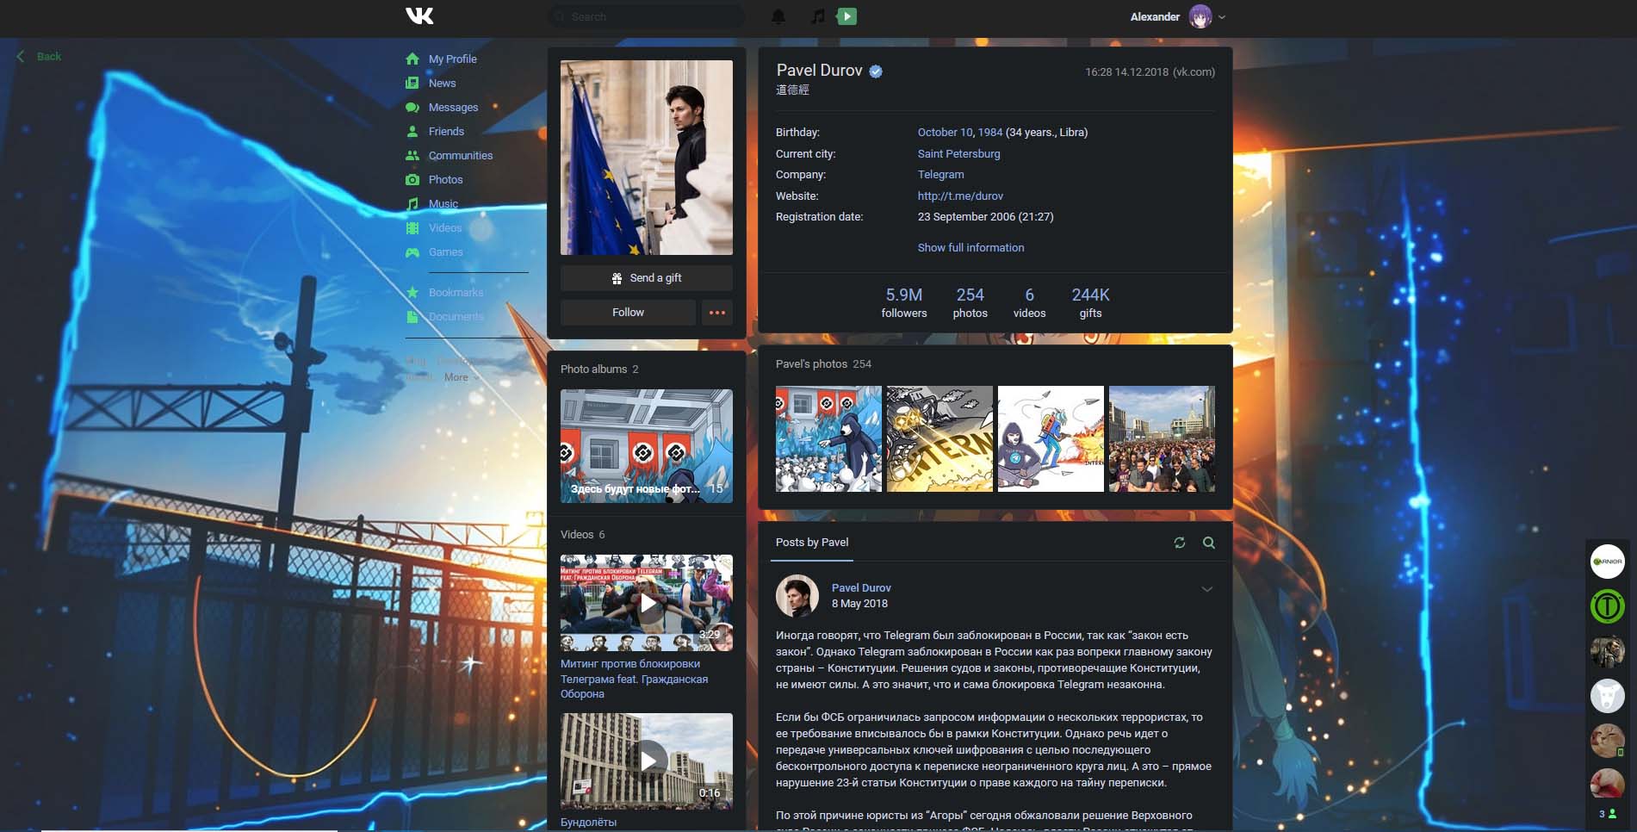Open the Бундолёты video title
This screenshot has height=832, width=1637.
pos(588,822)
